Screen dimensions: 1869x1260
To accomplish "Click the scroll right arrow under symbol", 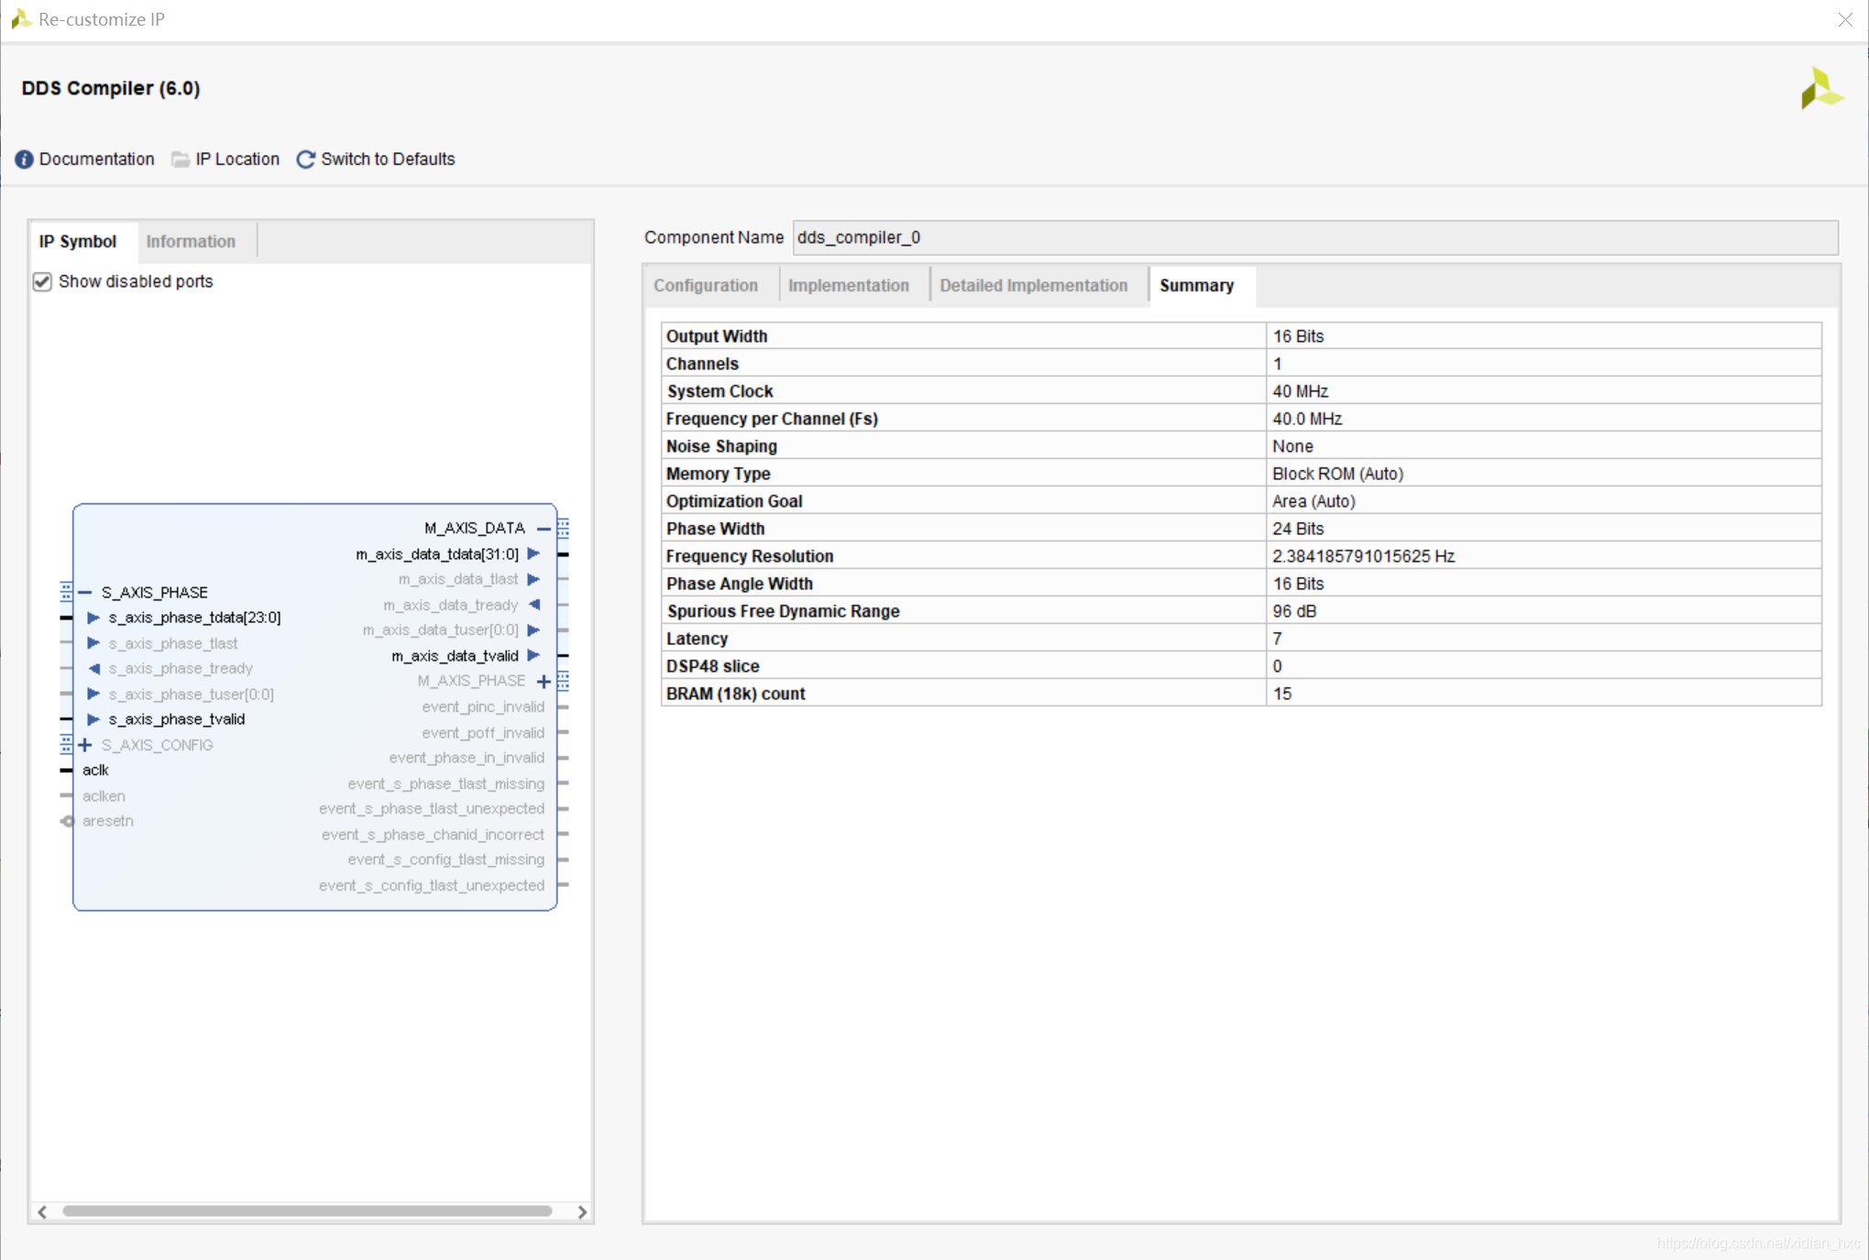I will (582, 1211).
